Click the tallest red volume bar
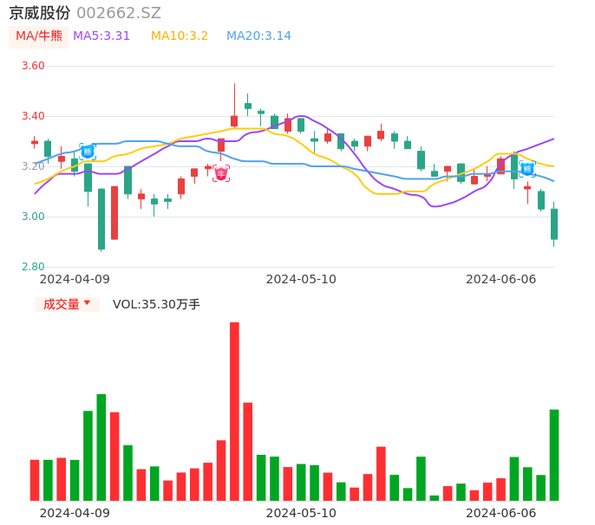This screenshot has height=525, width=595. (x=234, y=412)
